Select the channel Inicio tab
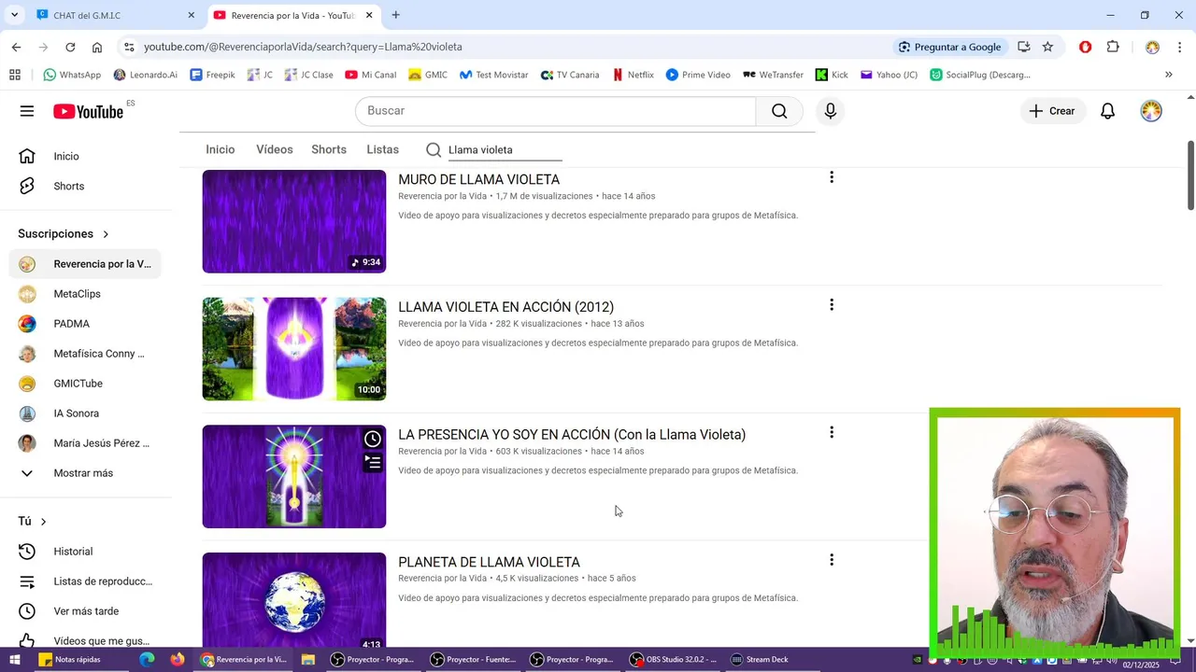This screenshot has width=1196, height=672. coord(221,149)
